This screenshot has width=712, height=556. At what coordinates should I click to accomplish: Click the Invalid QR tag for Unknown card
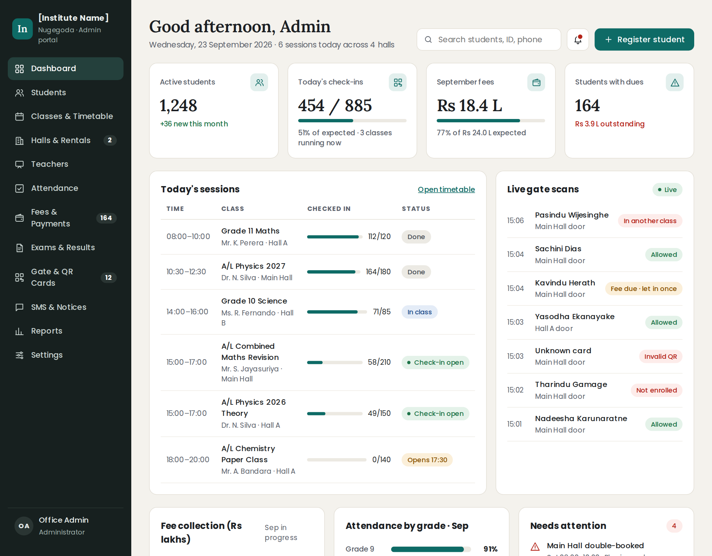tap(660, 357)
